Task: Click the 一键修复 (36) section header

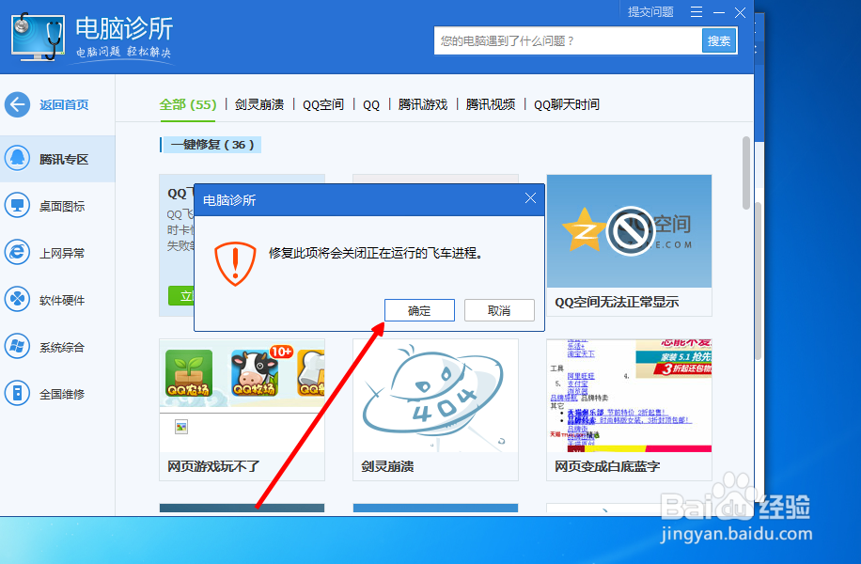Action: (x=212, y=145)
